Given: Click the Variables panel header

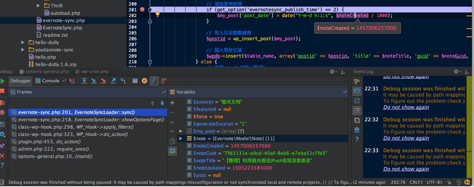Looking at the screenshot, I should point(258,92).
